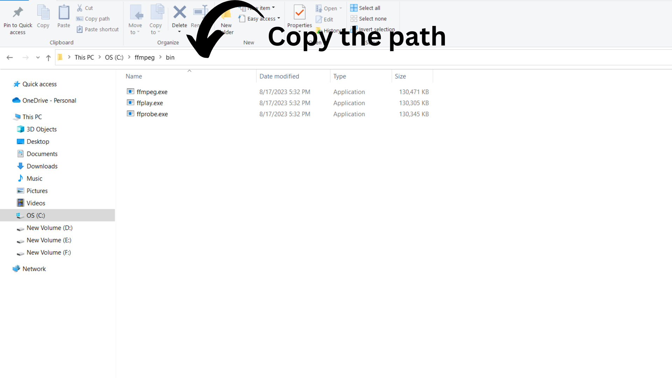Click ffmpeg in the address breadcrumb
Image resolution: width=672 pixels, height=378 pixels.
click(x=145, y=57)
